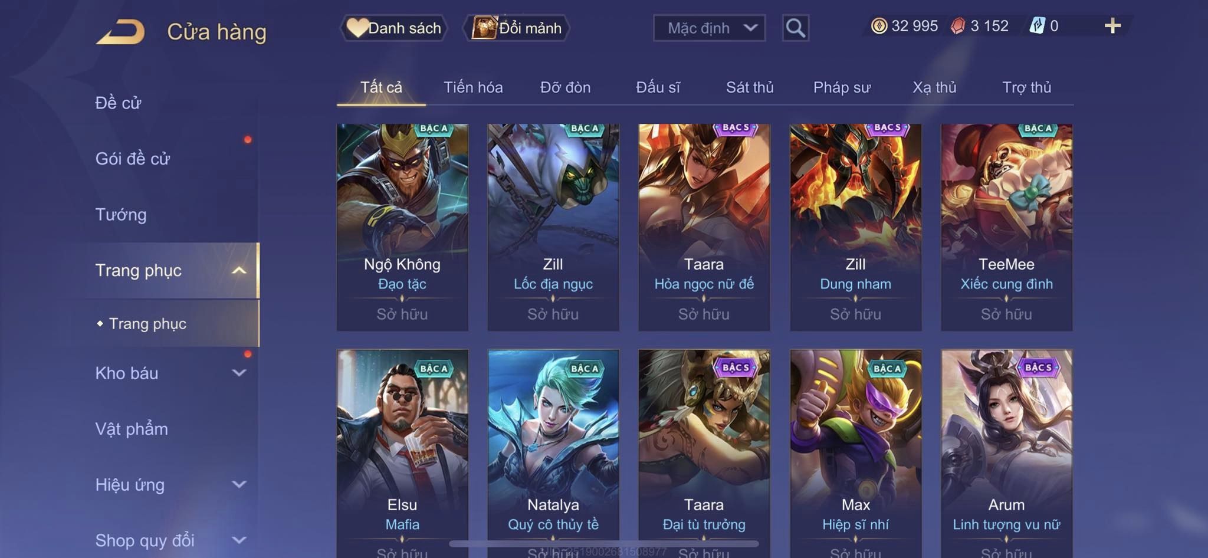
Task: Go to Tướng in the sidebar
Action: 121,215
